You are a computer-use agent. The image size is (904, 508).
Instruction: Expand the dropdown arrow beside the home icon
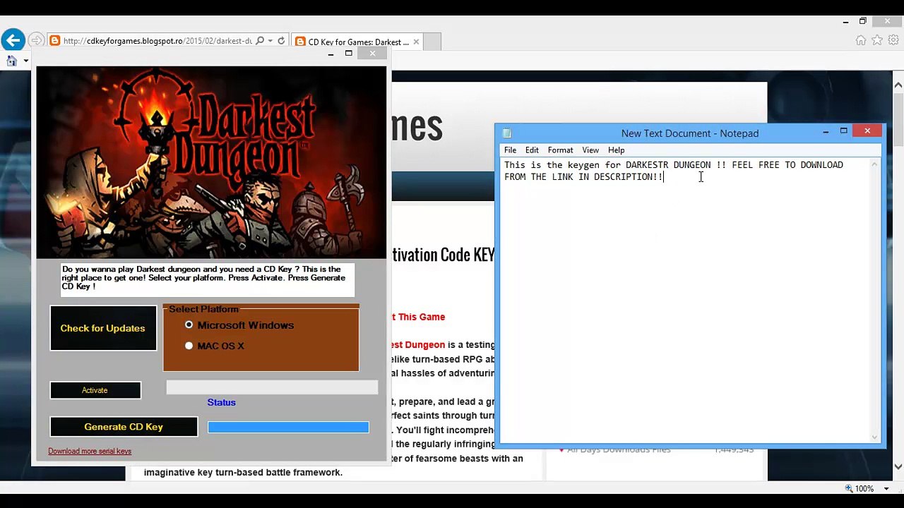point(26,61)
